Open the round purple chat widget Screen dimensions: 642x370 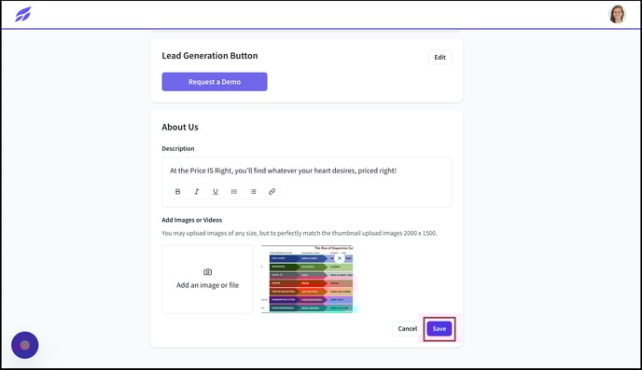point(25,345)
